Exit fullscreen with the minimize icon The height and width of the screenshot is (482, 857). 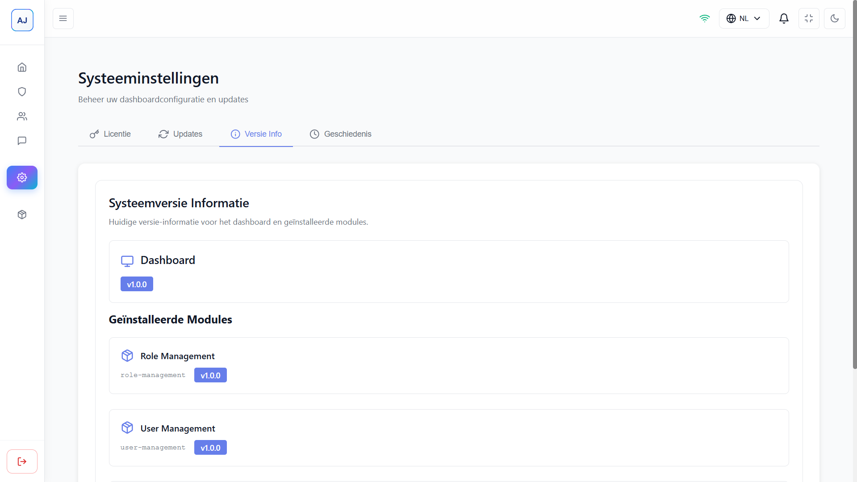click(809, 18)
